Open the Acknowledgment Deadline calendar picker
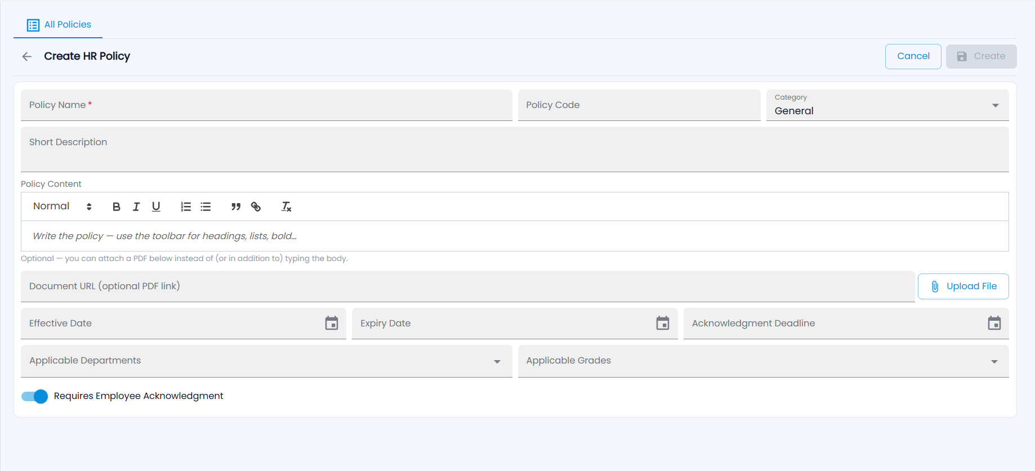Viewport: 1035px width, 471px height. click(x=994, y=323)
